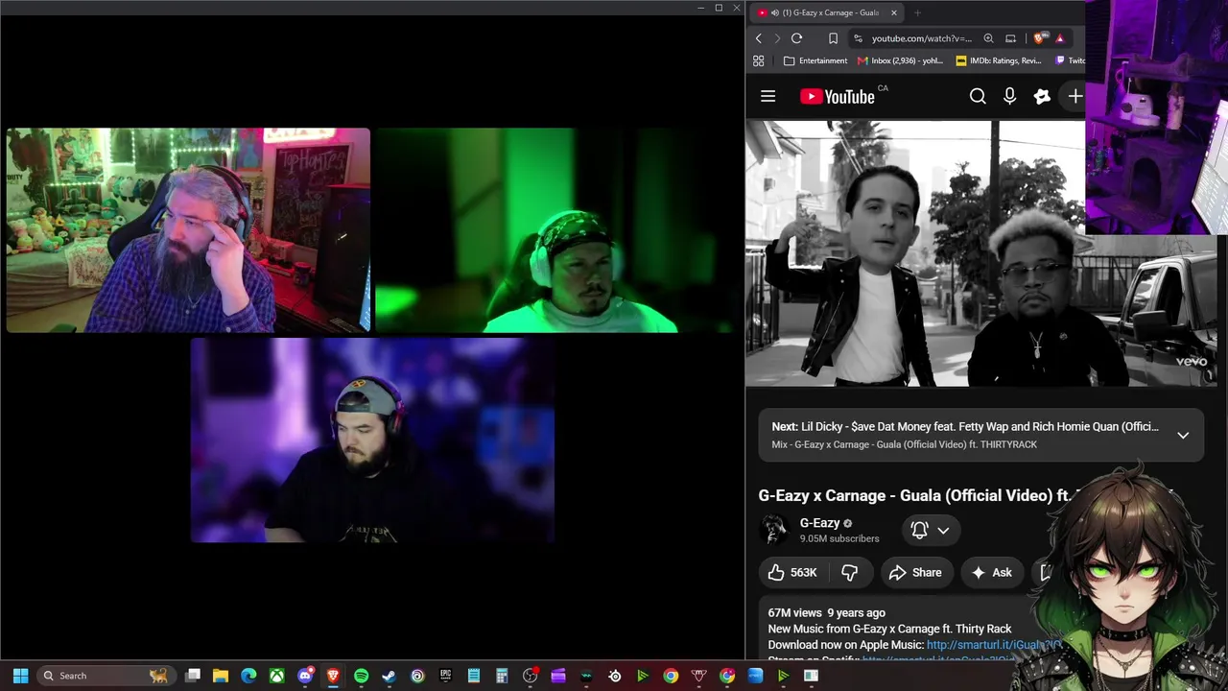This screenshot has width=1228, height=691.
Task: Click the taskbar Search box
Action: click(x=105, y=676)
